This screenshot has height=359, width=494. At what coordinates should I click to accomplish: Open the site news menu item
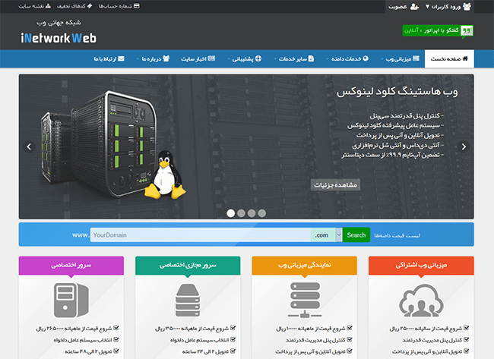[198, 58]
